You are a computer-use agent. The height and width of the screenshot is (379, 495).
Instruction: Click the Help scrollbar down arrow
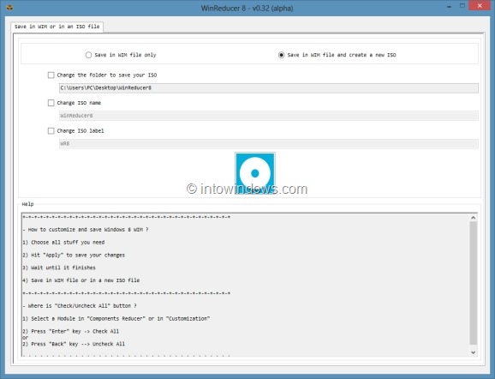pos(473,352)
